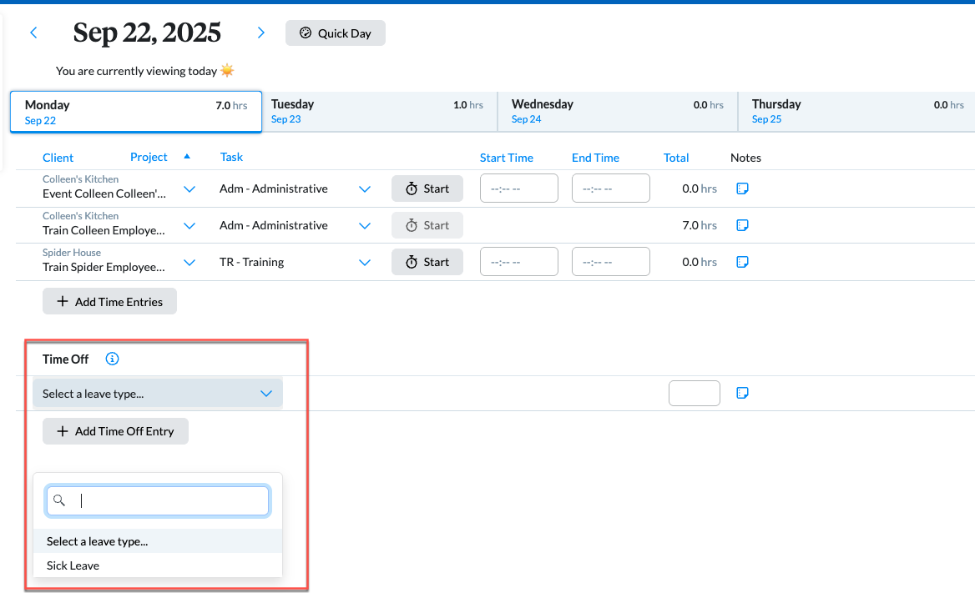
Task: Start timer for Event Colleen entry
Action: [x=427, y=188]
